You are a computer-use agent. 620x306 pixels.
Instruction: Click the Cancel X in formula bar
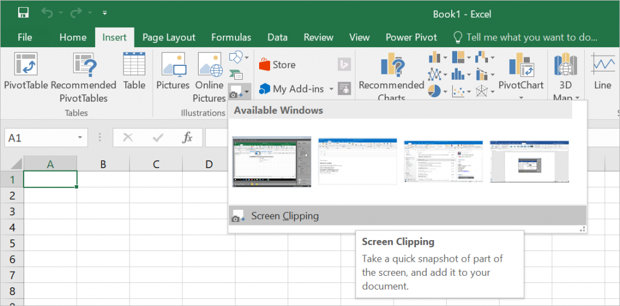pos(128,137)
